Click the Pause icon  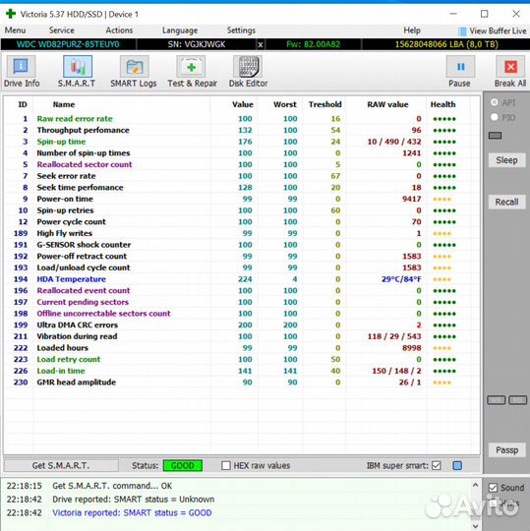coord(460,67)
